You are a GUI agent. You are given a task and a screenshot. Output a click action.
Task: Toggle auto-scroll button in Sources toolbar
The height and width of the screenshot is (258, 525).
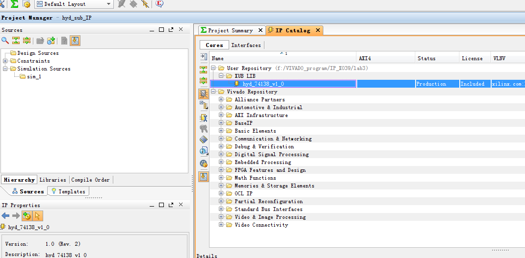click(x=75, y=41)
